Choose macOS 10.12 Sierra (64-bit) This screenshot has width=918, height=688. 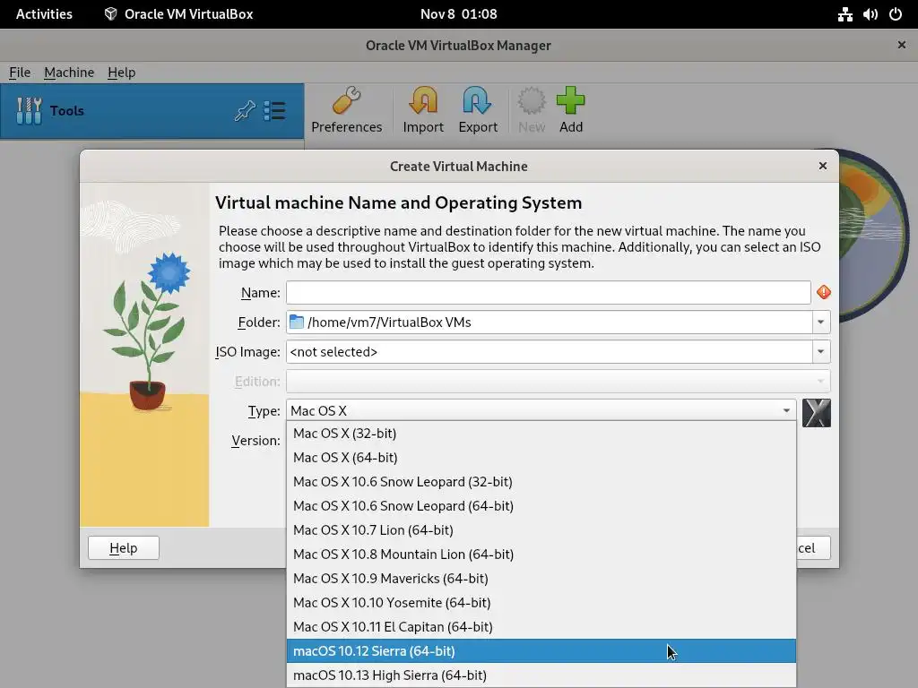click(x=541, y=651)
